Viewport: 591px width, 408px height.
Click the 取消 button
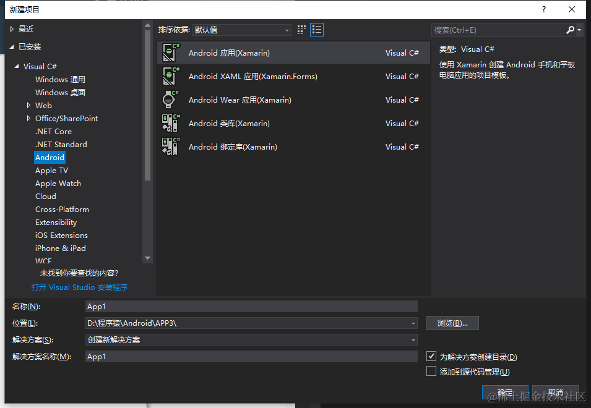pos(555,392)
